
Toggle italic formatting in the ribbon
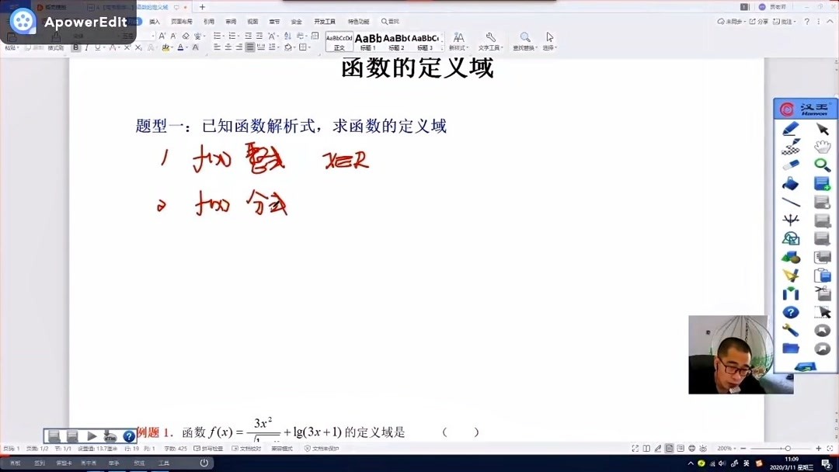[x=86, y=47]
